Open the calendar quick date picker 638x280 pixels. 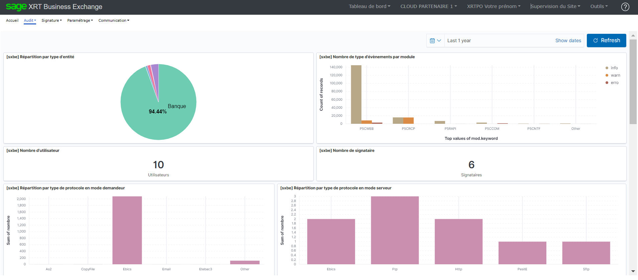435,40
